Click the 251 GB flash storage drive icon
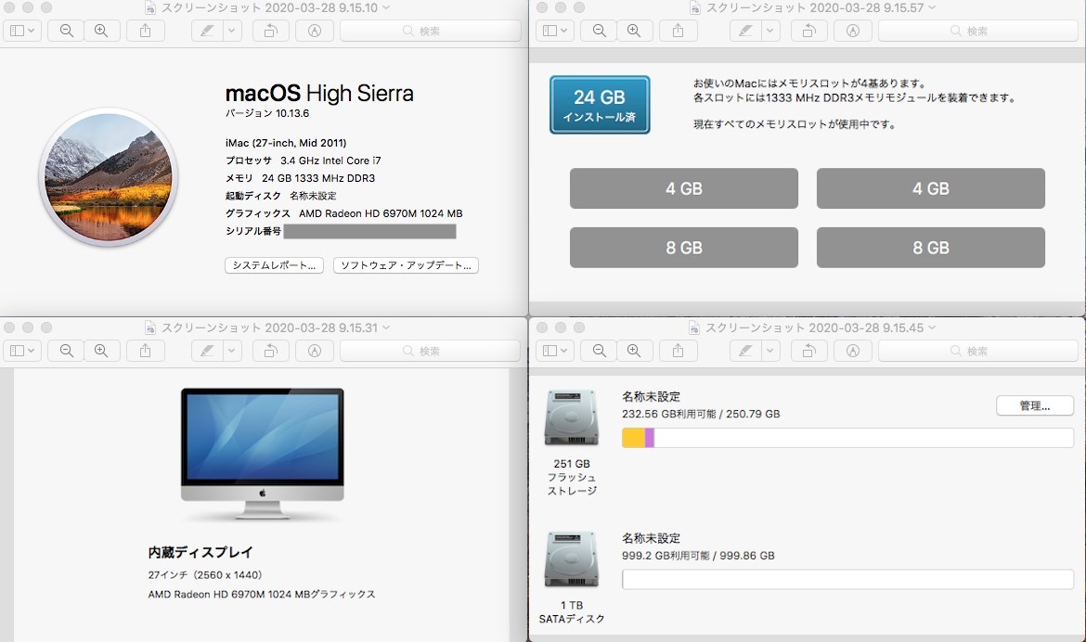 tap(572, 417)
